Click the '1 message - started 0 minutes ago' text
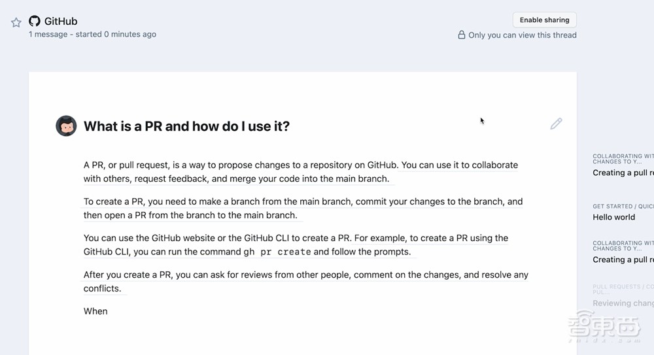The image size is (654, 355). click(x=92, y=34)
